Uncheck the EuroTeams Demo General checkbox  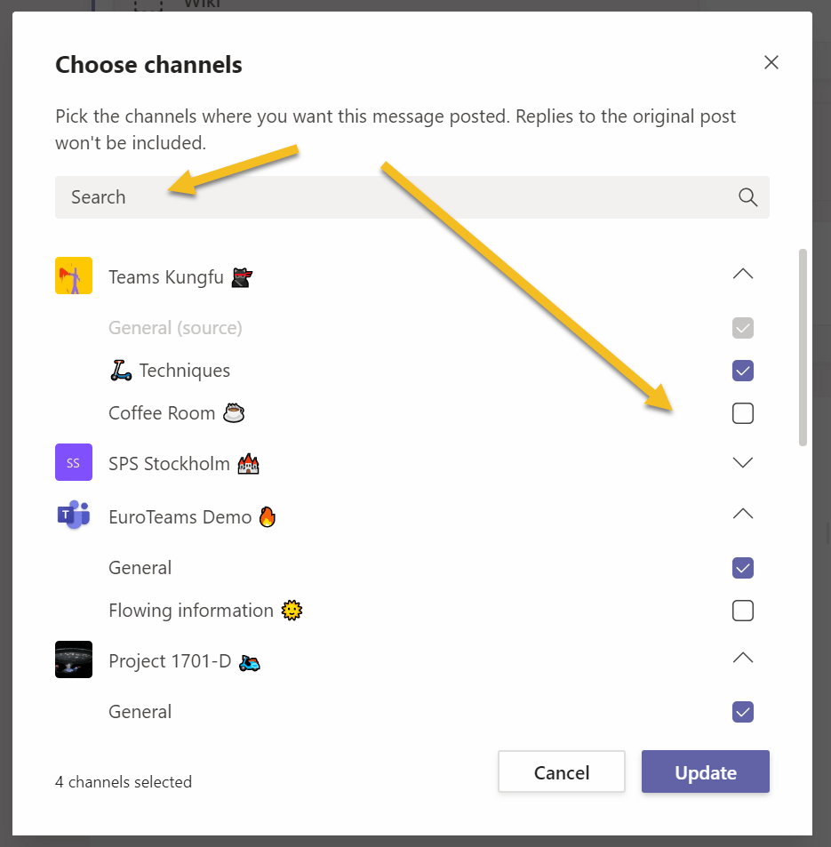743,568
